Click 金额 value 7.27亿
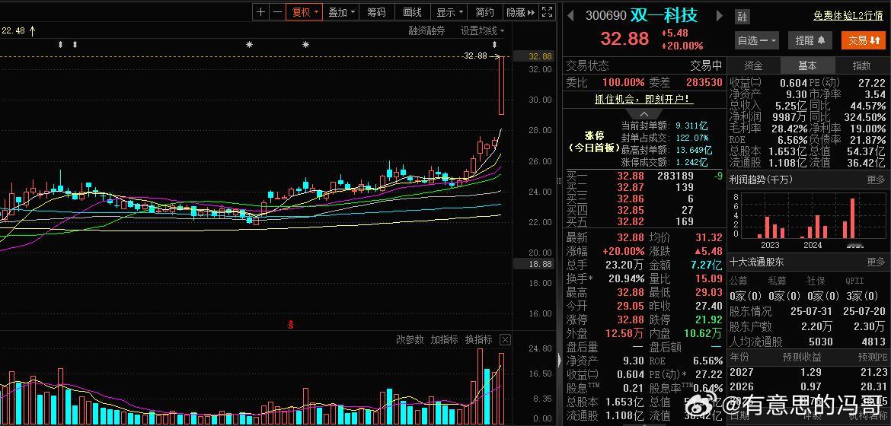This screenshot has height=426, width=891. [x=706, y=265]
